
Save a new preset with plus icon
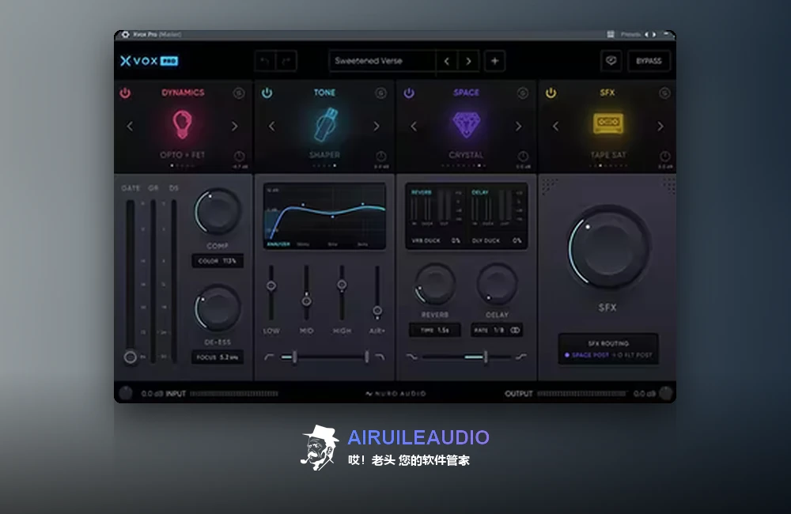click(x=495, y=61)
